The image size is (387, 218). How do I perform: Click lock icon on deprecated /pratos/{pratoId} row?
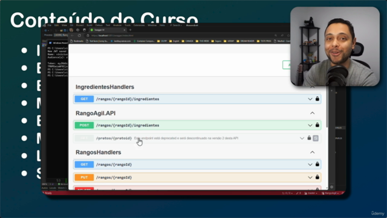(x=309, y=138)
